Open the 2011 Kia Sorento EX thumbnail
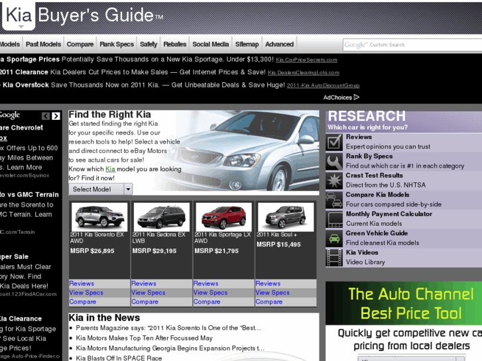The width and height of the screenshot is (482, 361). click(x=99, y=217)
